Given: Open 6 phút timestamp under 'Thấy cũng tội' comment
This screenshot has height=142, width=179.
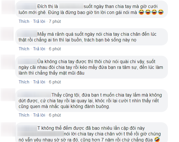Looking at the screenshot, I should (55, 115).
